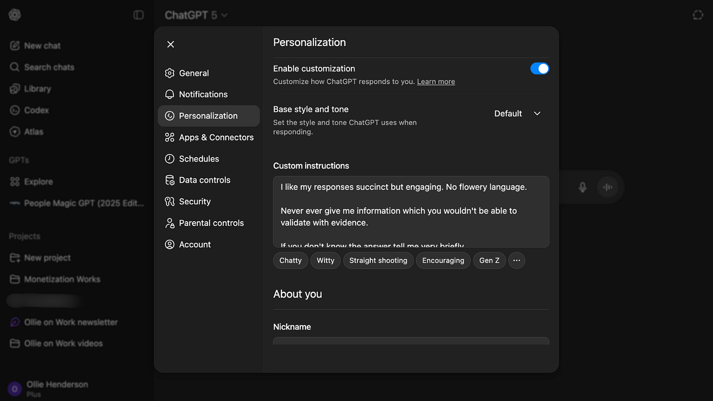Open the Base style and tone Default dropdown
713x401 pixels.
tap(517, 114)
